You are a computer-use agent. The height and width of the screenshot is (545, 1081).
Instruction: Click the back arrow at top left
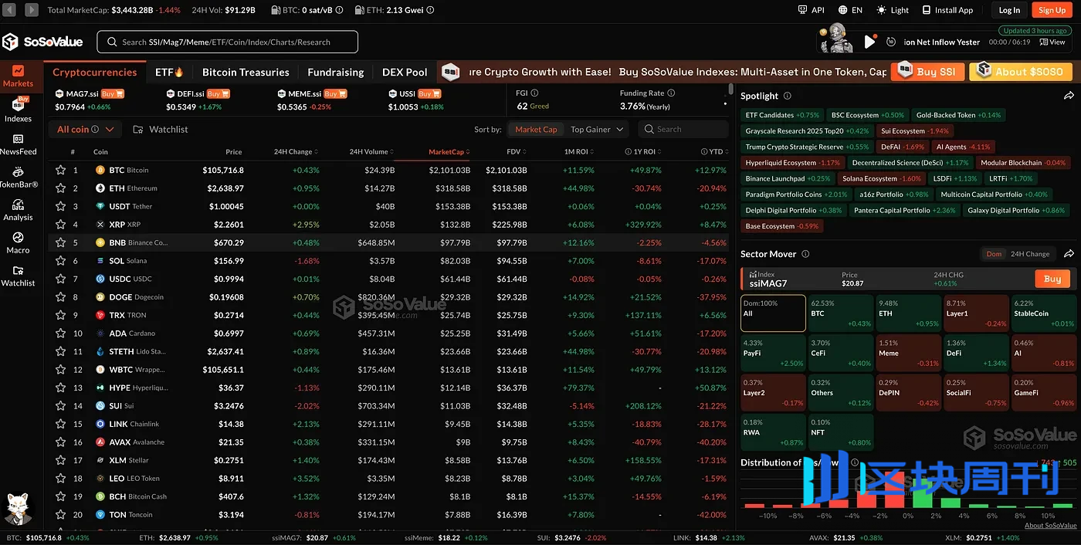(x=10, y=10)
